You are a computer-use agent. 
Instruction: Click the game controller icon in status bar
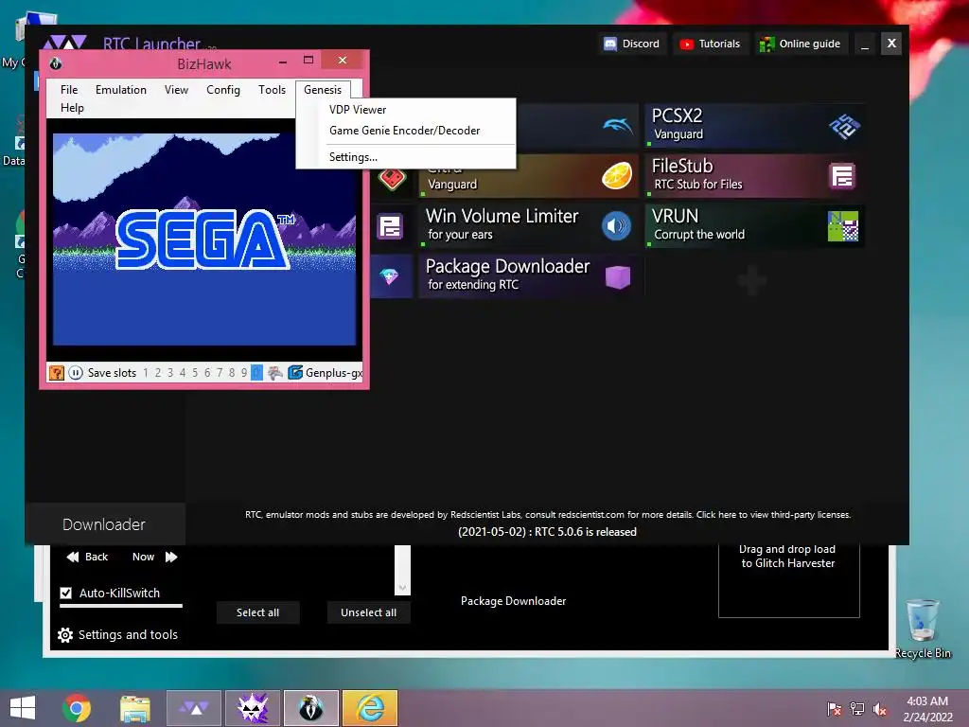tap(275, 373)
